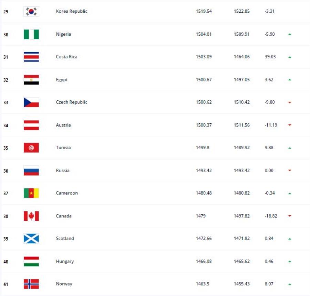The image size is (310, 296).
Task: Click the Canada maple leaf flag
Action: coord(31,216)
